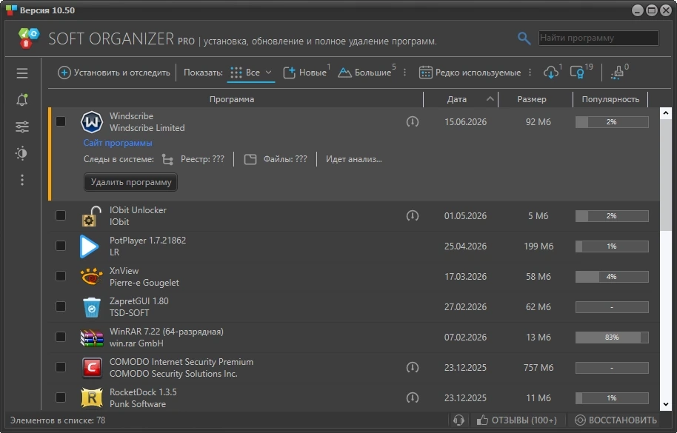Check the PotPlayer 1.7.21862 checkbox
The width and height of the screenshot is (677, 433).
pos(61,246)
